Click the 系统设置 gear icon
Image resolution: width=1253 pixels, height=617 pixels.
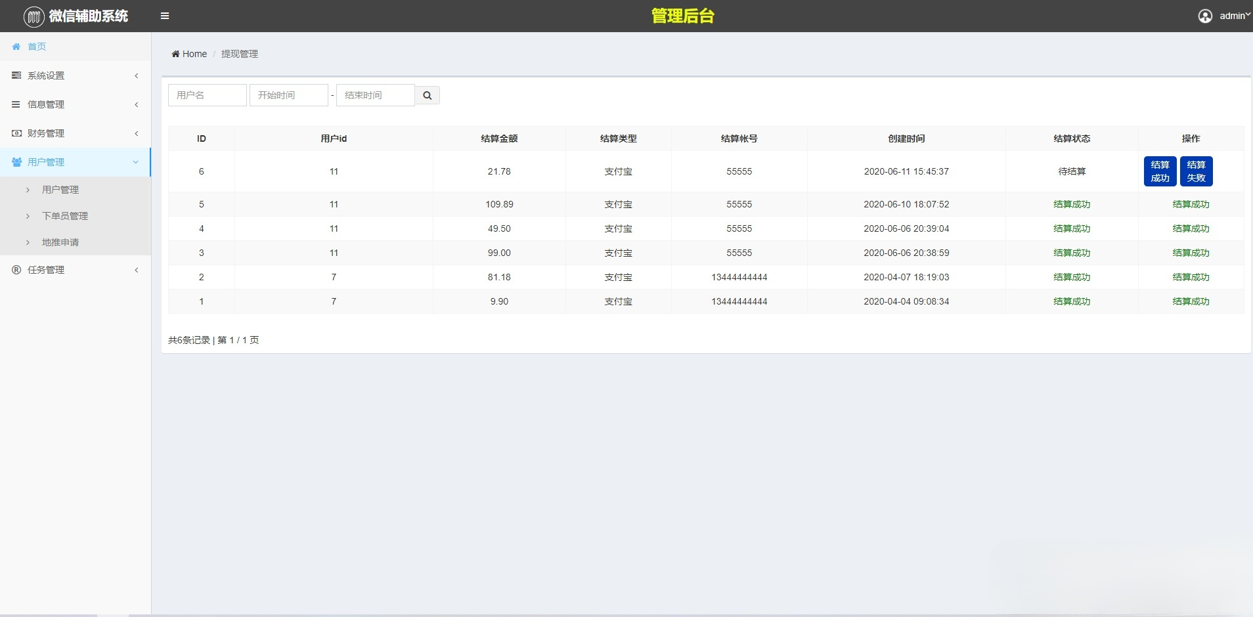click(16, 75)
